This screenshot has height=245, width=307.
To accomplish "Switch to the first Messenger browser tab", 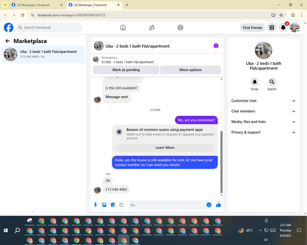I will tap(37, 5).
